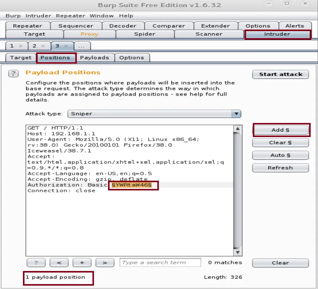Image resolution: width=318 pixels, height=289 pixels.
Task: Switch to the top-level Target tab
Action: (35, 34)
